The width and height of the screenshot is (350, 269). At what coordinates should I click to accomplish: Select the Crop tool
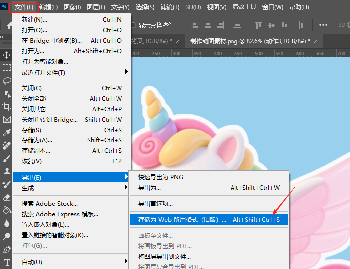[x=6, y=107]
